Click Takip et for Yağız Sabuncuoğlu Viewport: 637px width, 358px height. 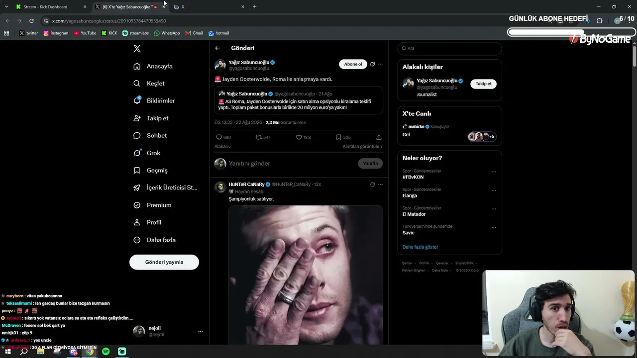click(x=483, y=84)
